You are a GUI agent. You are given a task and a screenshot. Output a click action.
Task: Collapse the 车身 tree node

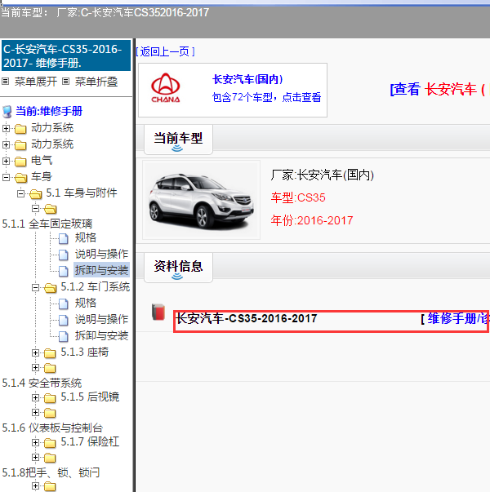pyautogui.click(x=6, y=177)
